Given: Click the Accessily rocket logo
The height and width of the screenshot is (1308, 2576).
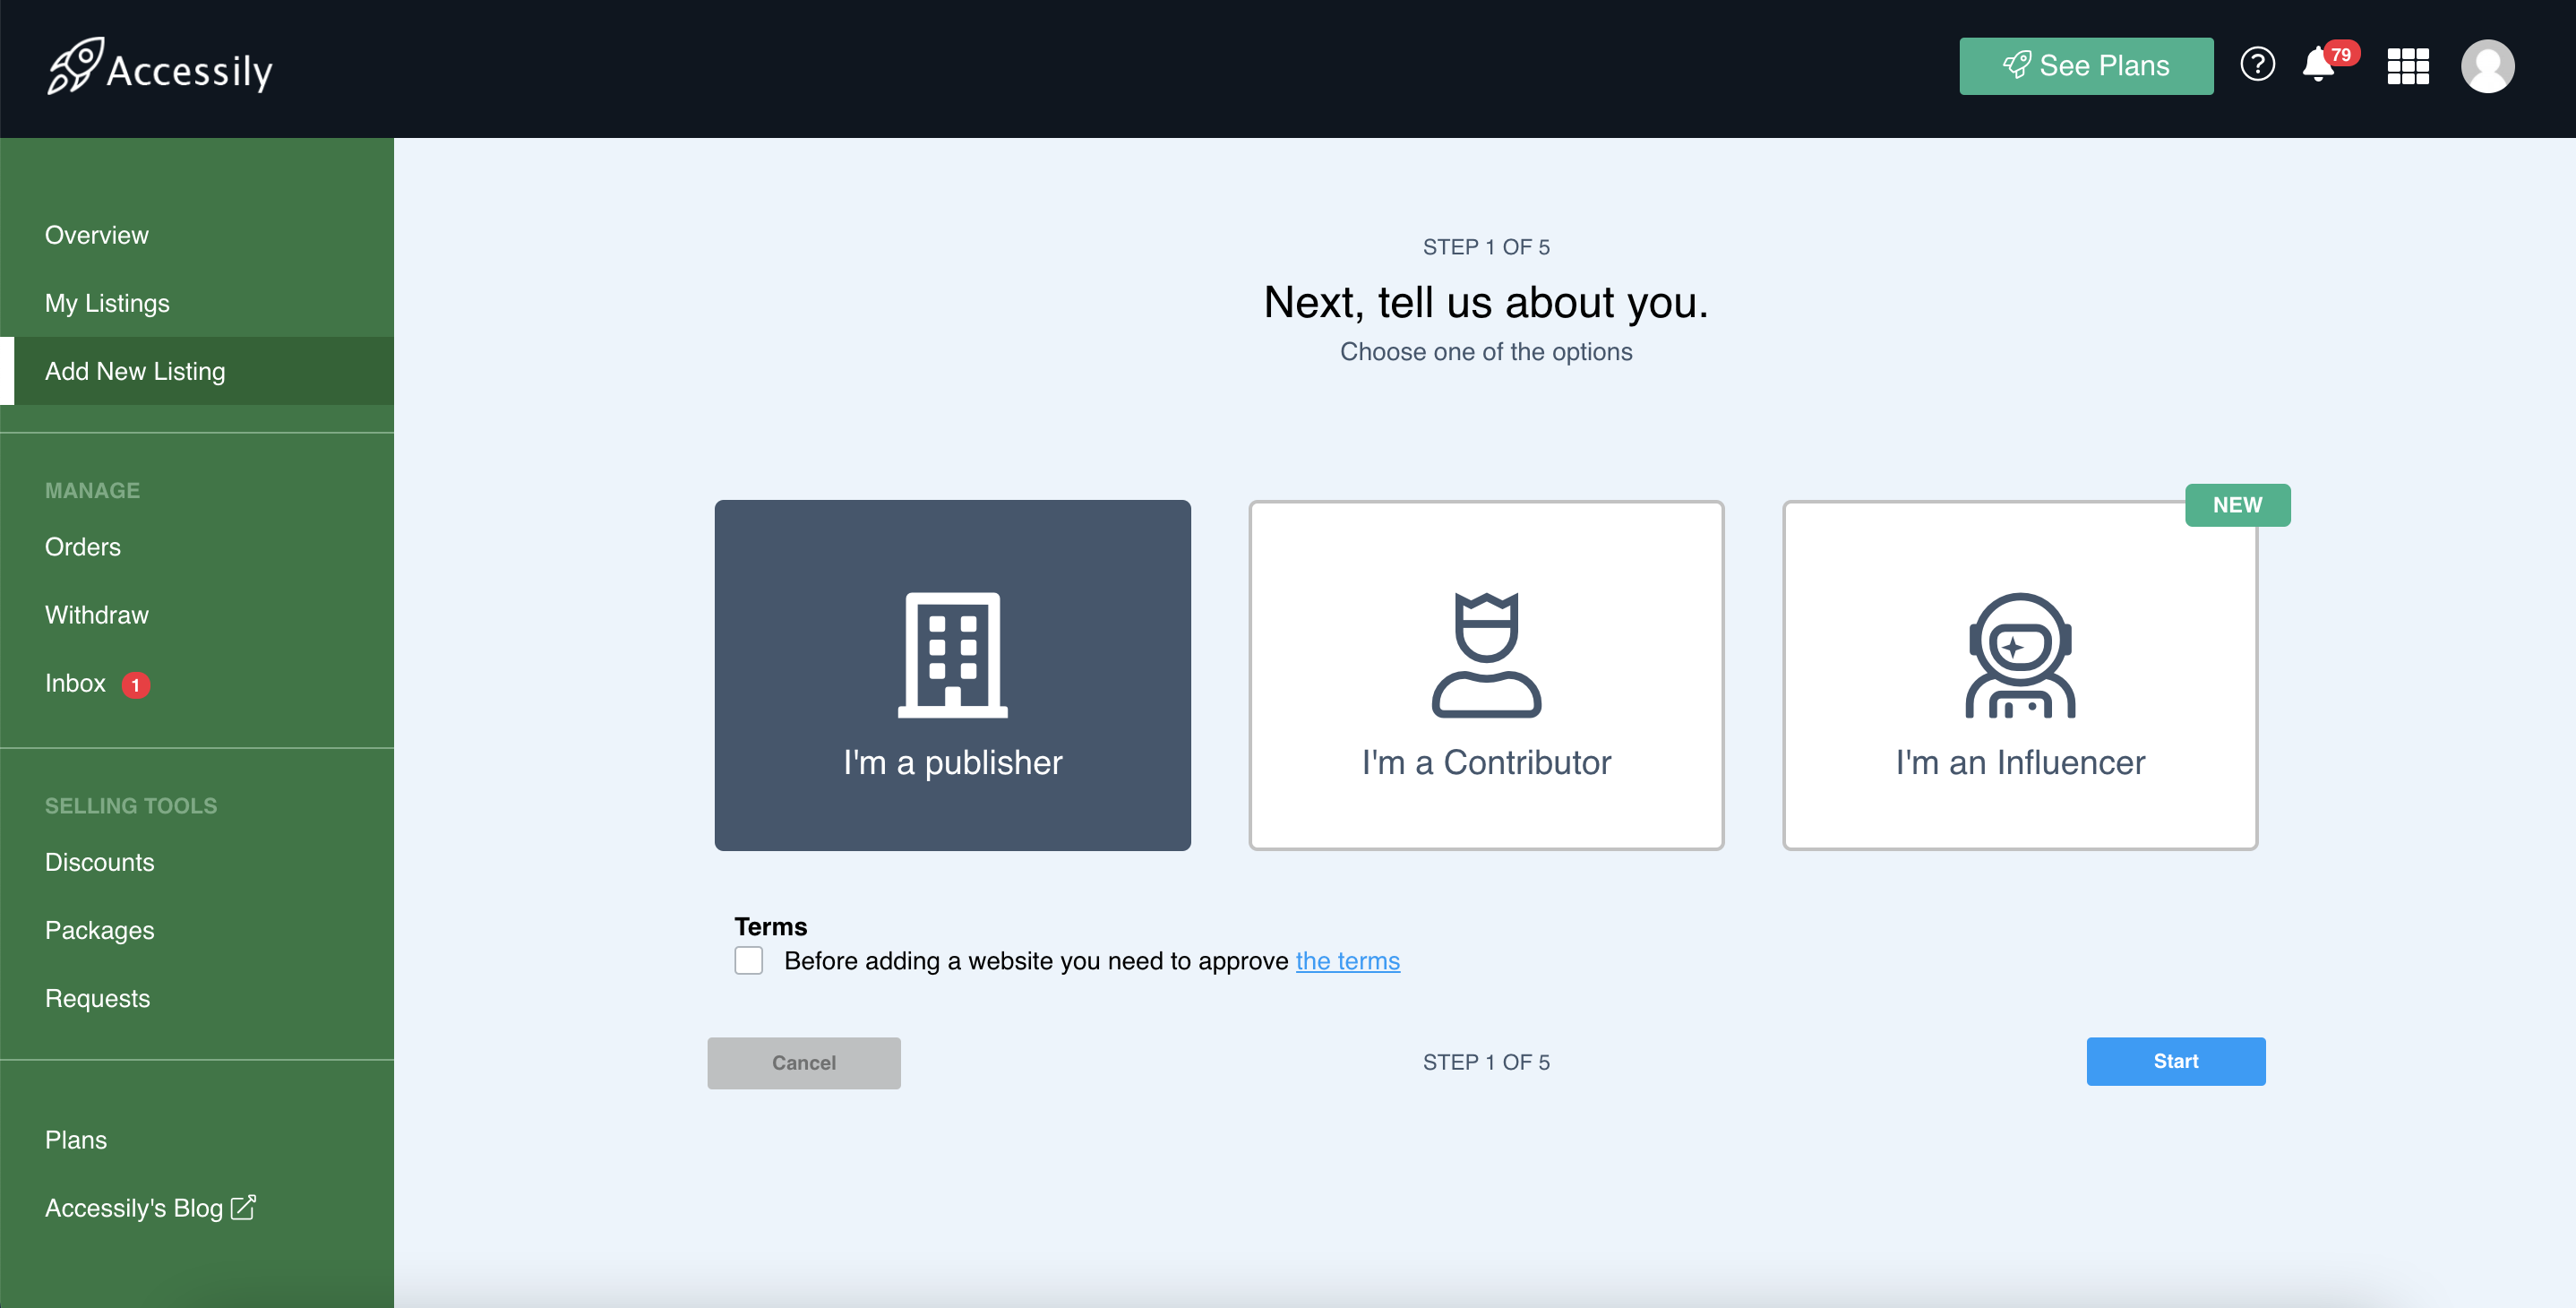Looking at the screenshot, I should tap(76, 66).
